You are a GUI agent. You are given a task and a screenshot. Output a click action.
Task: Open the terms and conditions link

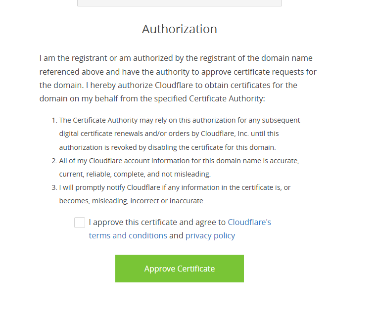tap(128, 235)
